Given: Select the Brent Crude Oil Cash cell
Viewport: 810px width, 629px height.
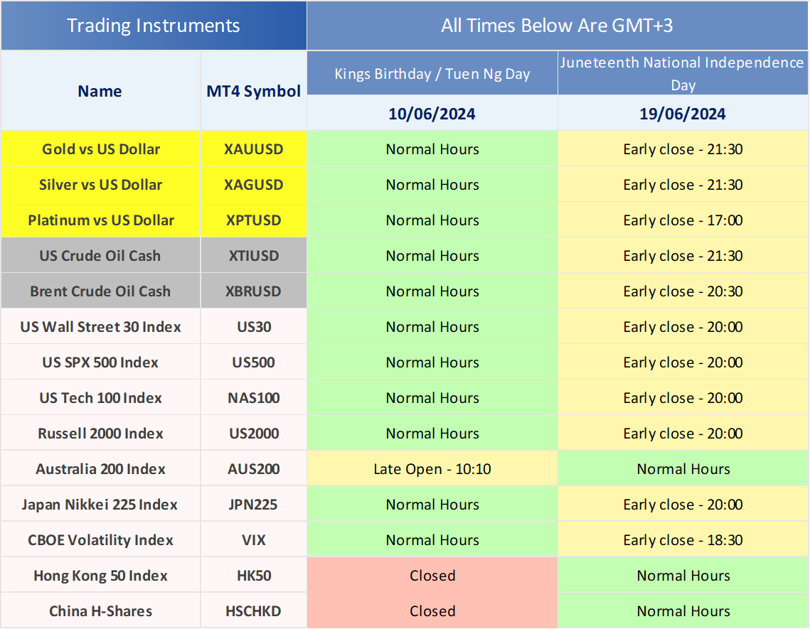Looking at the screenshot, I should coord(101,291).
